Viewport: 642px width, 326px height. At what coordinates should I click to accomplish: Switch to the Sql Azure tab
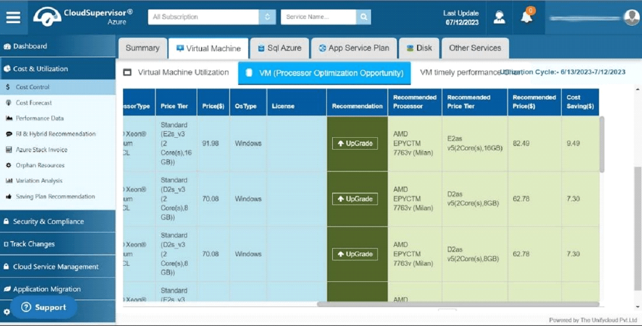coord(280,48)
